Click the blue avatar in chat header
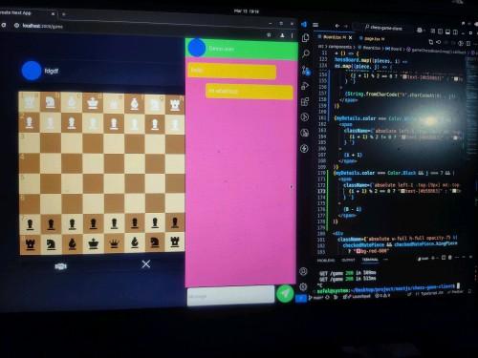 click(x=197, y=48)
